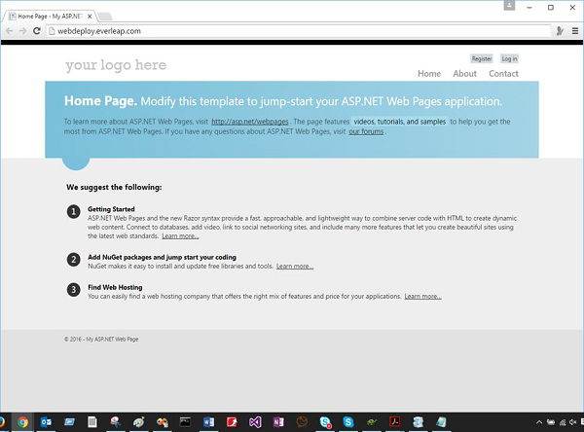Go forward using the browser forward arrow
This screenshot has width=584, height=432.
pos(22,31)
